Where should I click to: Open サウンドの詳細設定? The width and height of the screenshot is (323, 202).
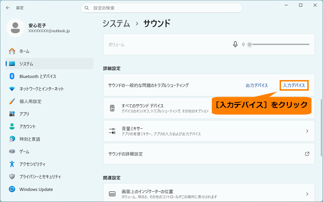(209, 154)
